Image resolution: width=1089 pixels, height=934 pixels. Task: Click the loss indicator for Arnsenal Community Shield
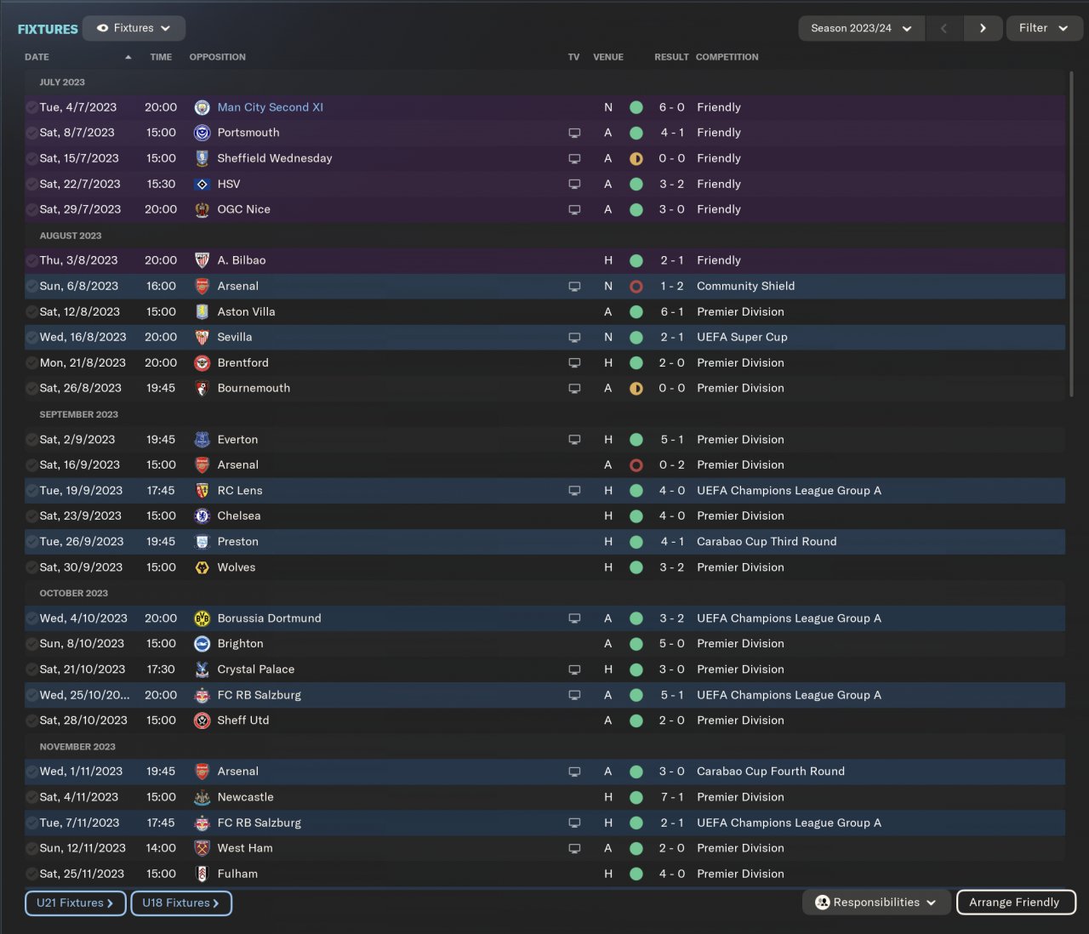tap(636, 287)
